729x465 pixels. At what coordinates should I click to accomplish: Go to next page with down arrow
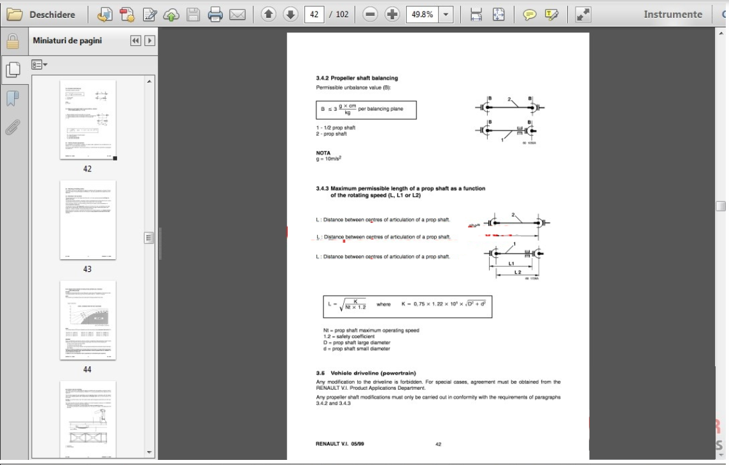point(290,15)
